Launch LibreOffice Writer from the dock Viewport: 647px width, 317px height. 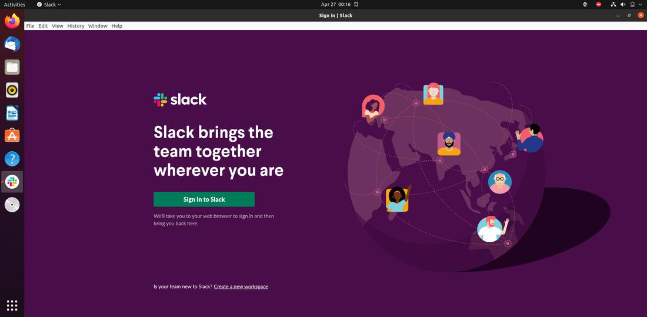coord(12,113)
